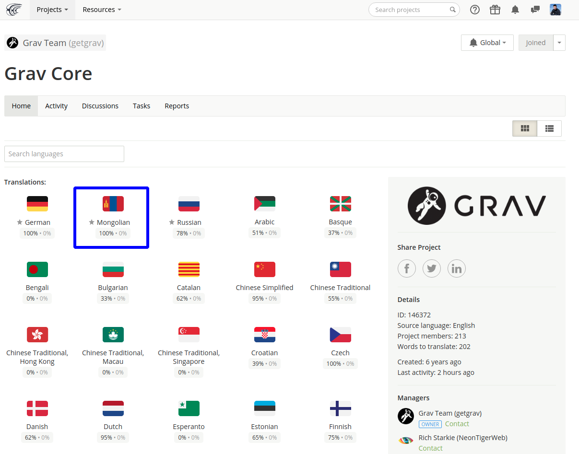Click the Search projects field

[414, 10]
